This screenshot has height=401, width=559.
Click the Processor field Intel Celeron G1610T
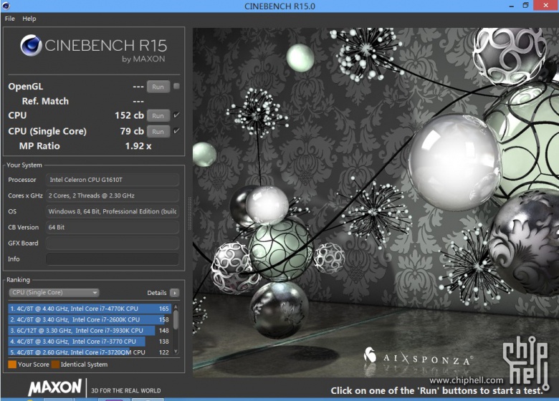point(113,180)
